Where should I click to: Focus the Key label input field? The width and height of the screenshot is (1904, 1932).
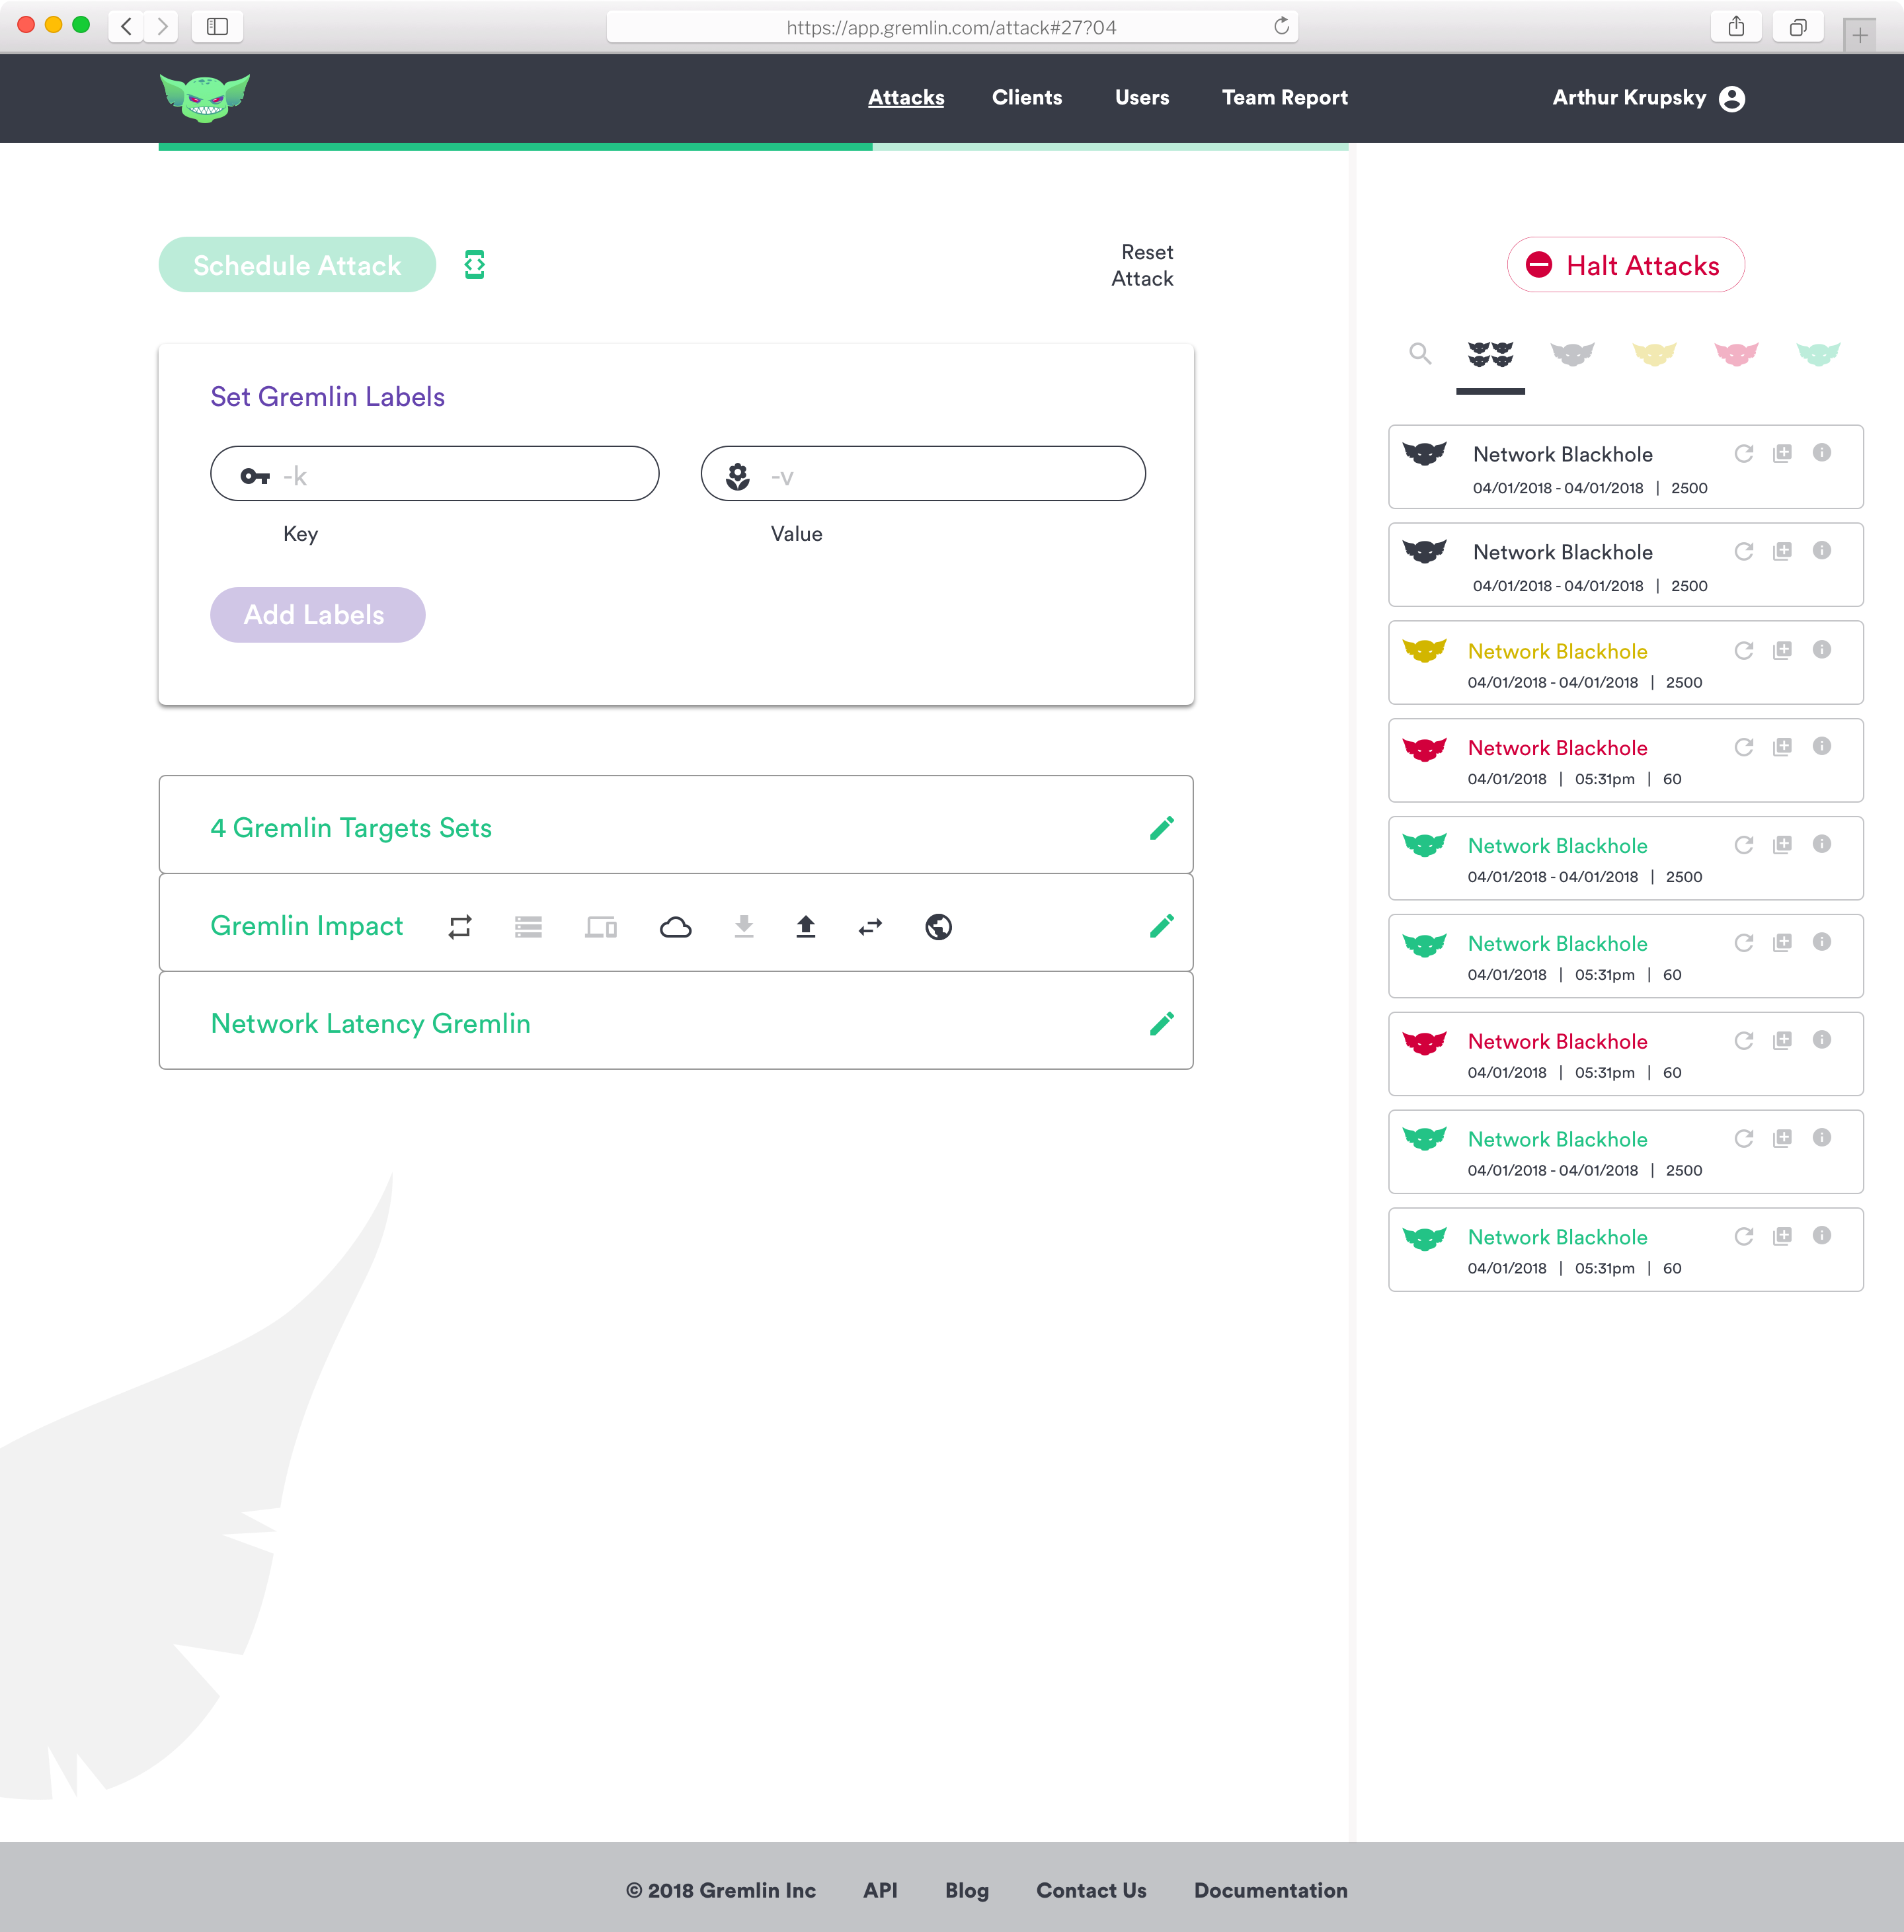point(435,474)
